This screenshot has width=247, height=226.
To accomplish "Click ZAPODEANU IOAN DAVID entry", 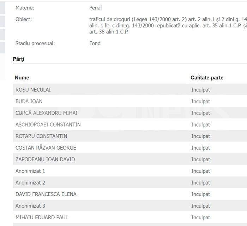I will 45,159.
